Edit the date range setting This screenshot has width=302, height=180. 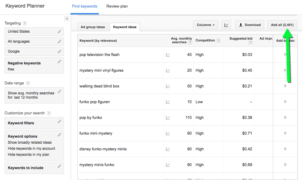pyautogui.click(x=60, y=91)
